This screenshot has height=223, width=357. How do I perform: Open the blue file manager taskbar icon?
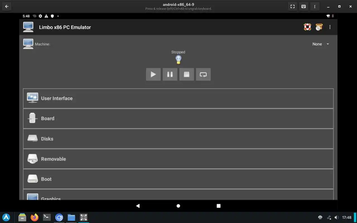tap(71, 217)
